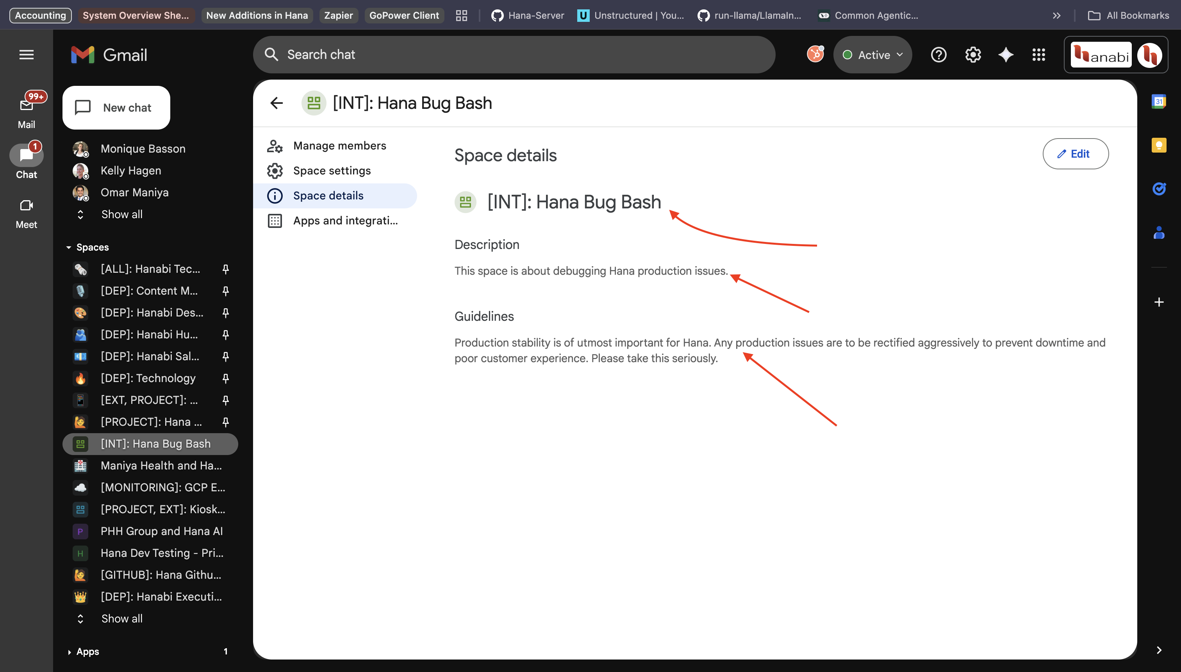Unpin the [DEP]: Hanabi Sal... space
The height and width of the screenshot is (672, 1181).
[225, 356]
